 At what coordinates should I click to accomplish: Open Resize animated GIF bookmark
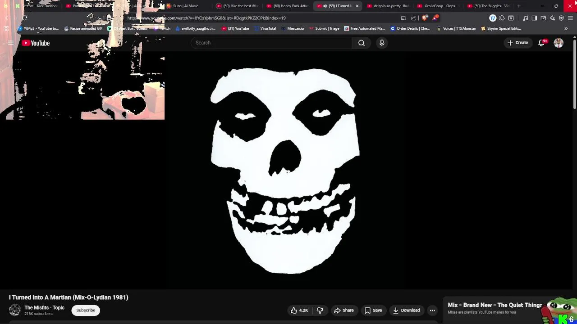coord(83,28)
